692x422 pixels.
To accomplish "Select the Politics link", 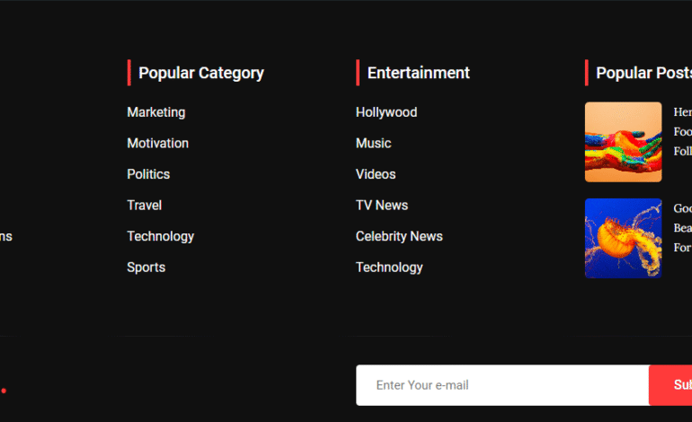I will point(148,174).
